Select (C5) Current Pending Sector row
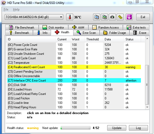Image resolution: width=154 pixels, height=134 pixels. pos(74,72)
